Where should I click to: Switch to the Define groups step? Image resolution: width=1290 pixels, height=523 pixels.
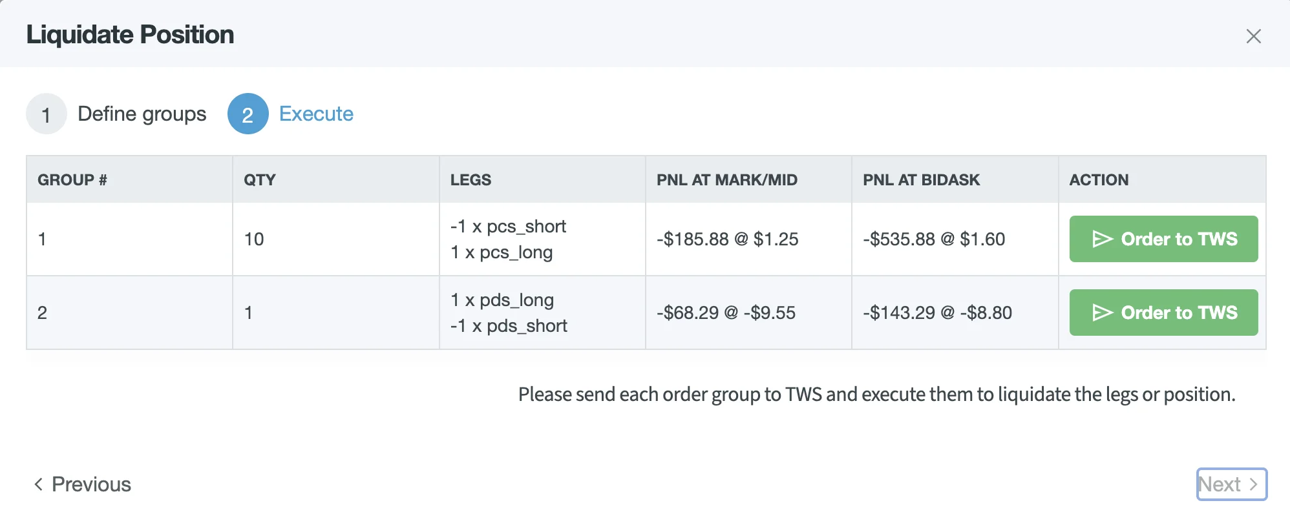pos(142,114)
